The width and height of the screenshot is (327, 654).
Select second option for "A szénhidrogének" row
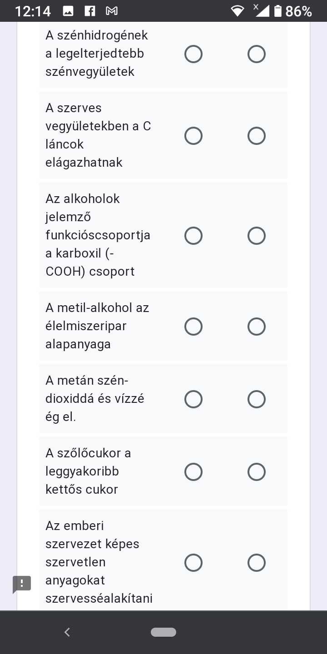pyautogui.click(x=257, y=54)
